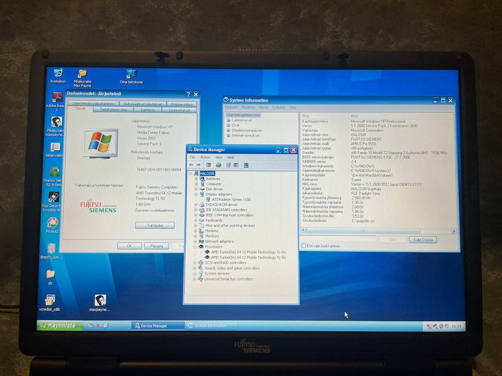The width and height of the screenshot is (502, 376).
Task: Click Scan for hardware changes icon in Device Manager
Action: click(x=246, y=165)
